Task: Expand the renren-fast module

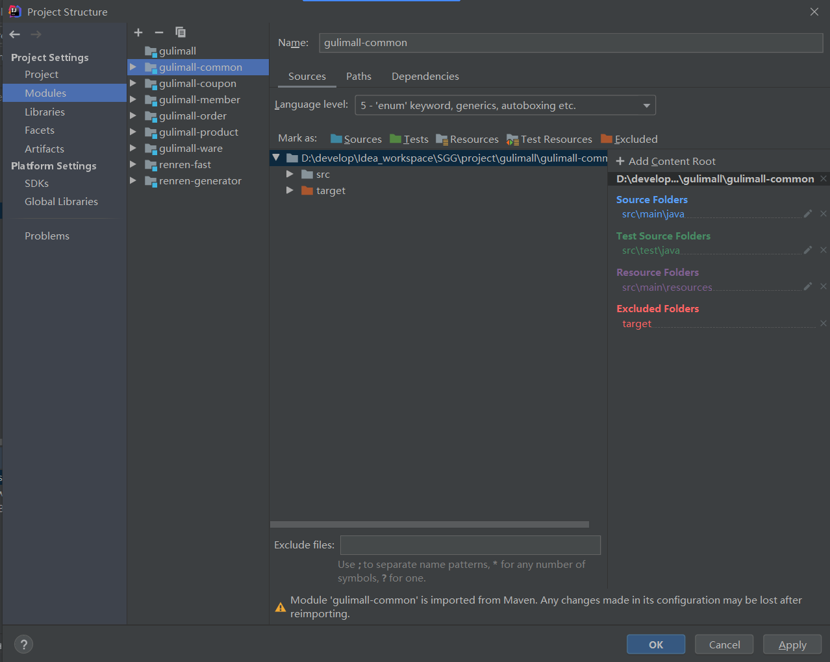Action: tap(133, 164)
